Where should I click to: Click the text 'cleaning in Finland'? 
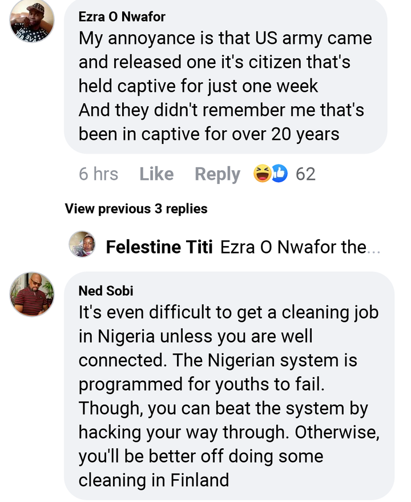154,480
